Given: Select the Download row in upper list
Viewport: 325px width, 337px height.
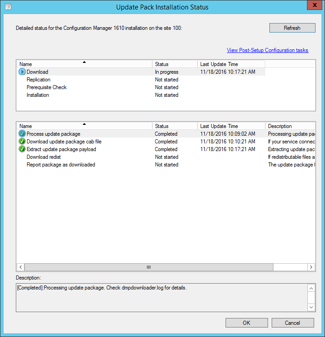Looking at the screenshot, I should click(141, 72).
